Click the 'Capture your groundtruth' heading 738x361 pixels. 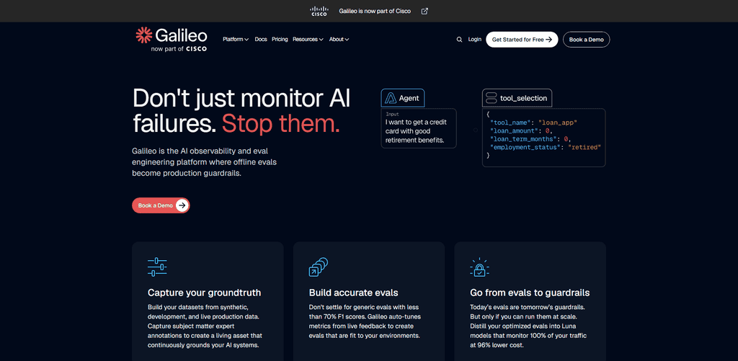[204, 293]
